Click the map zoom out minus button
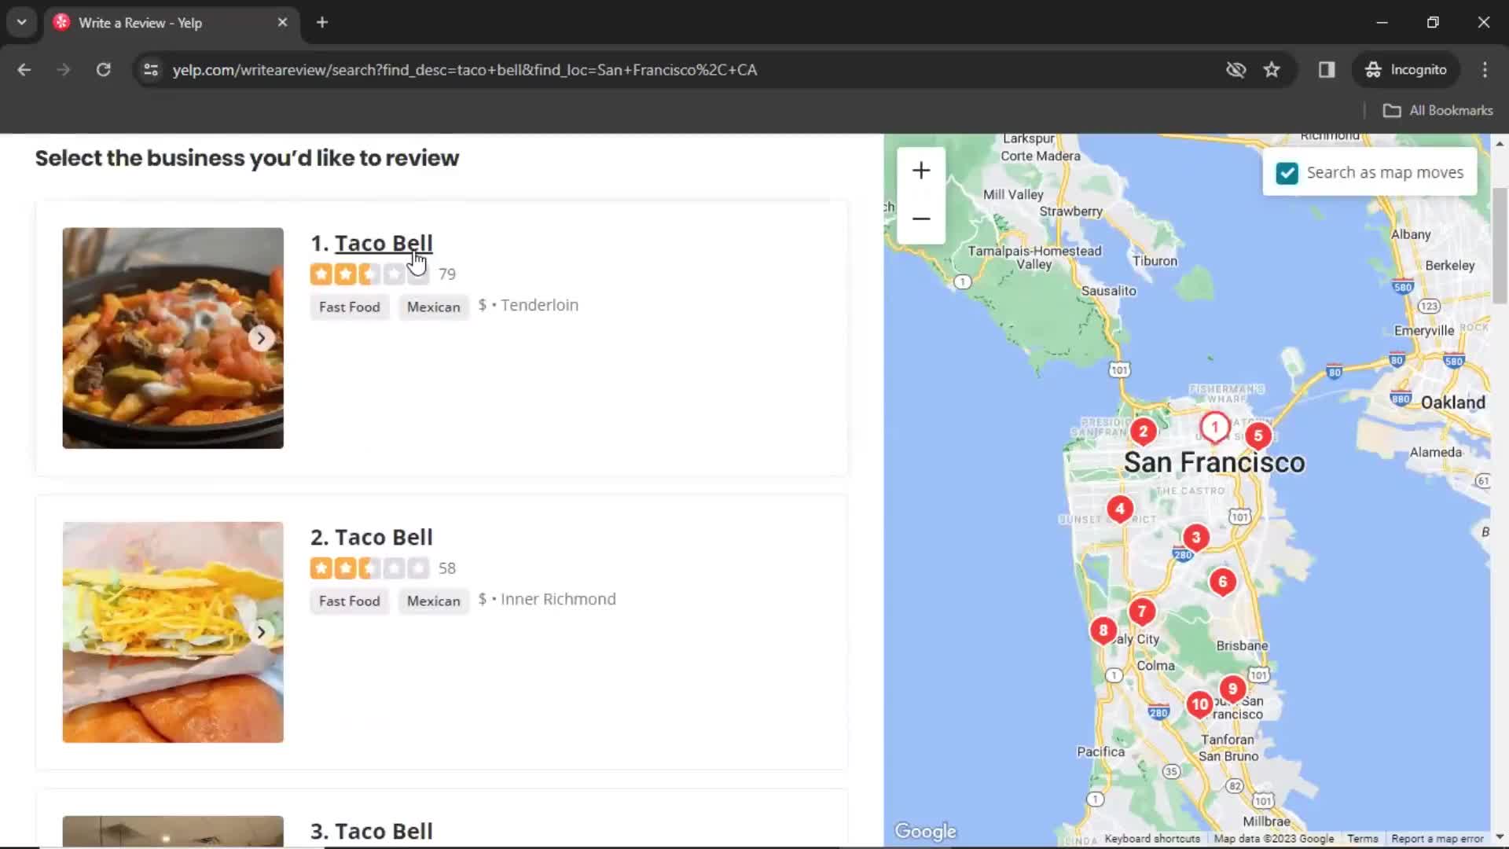Image resolution: width=1509 pixels, height=849 pixels. point(920,219)
